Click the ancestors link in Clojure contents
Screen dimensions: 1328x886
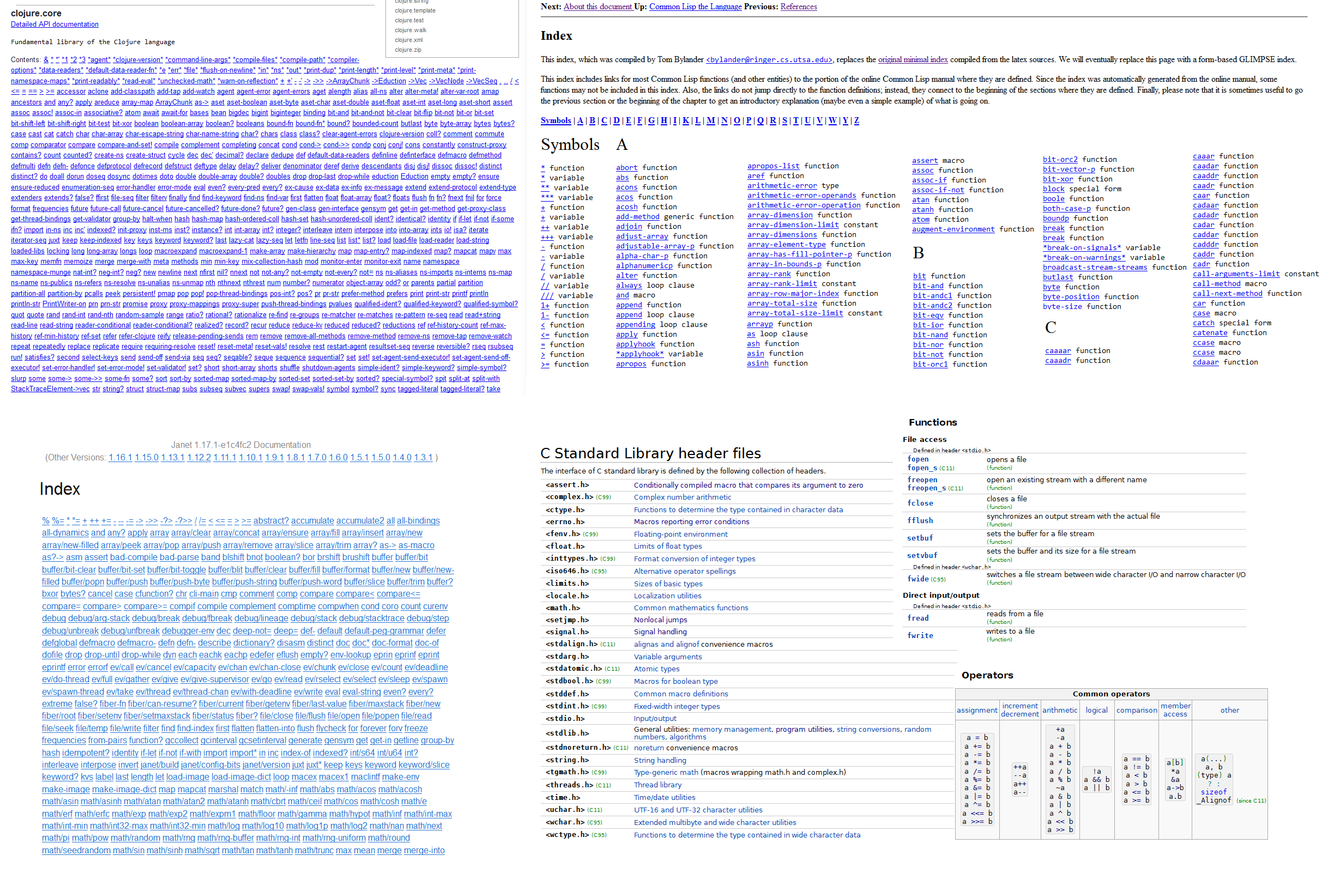point(26,102)
